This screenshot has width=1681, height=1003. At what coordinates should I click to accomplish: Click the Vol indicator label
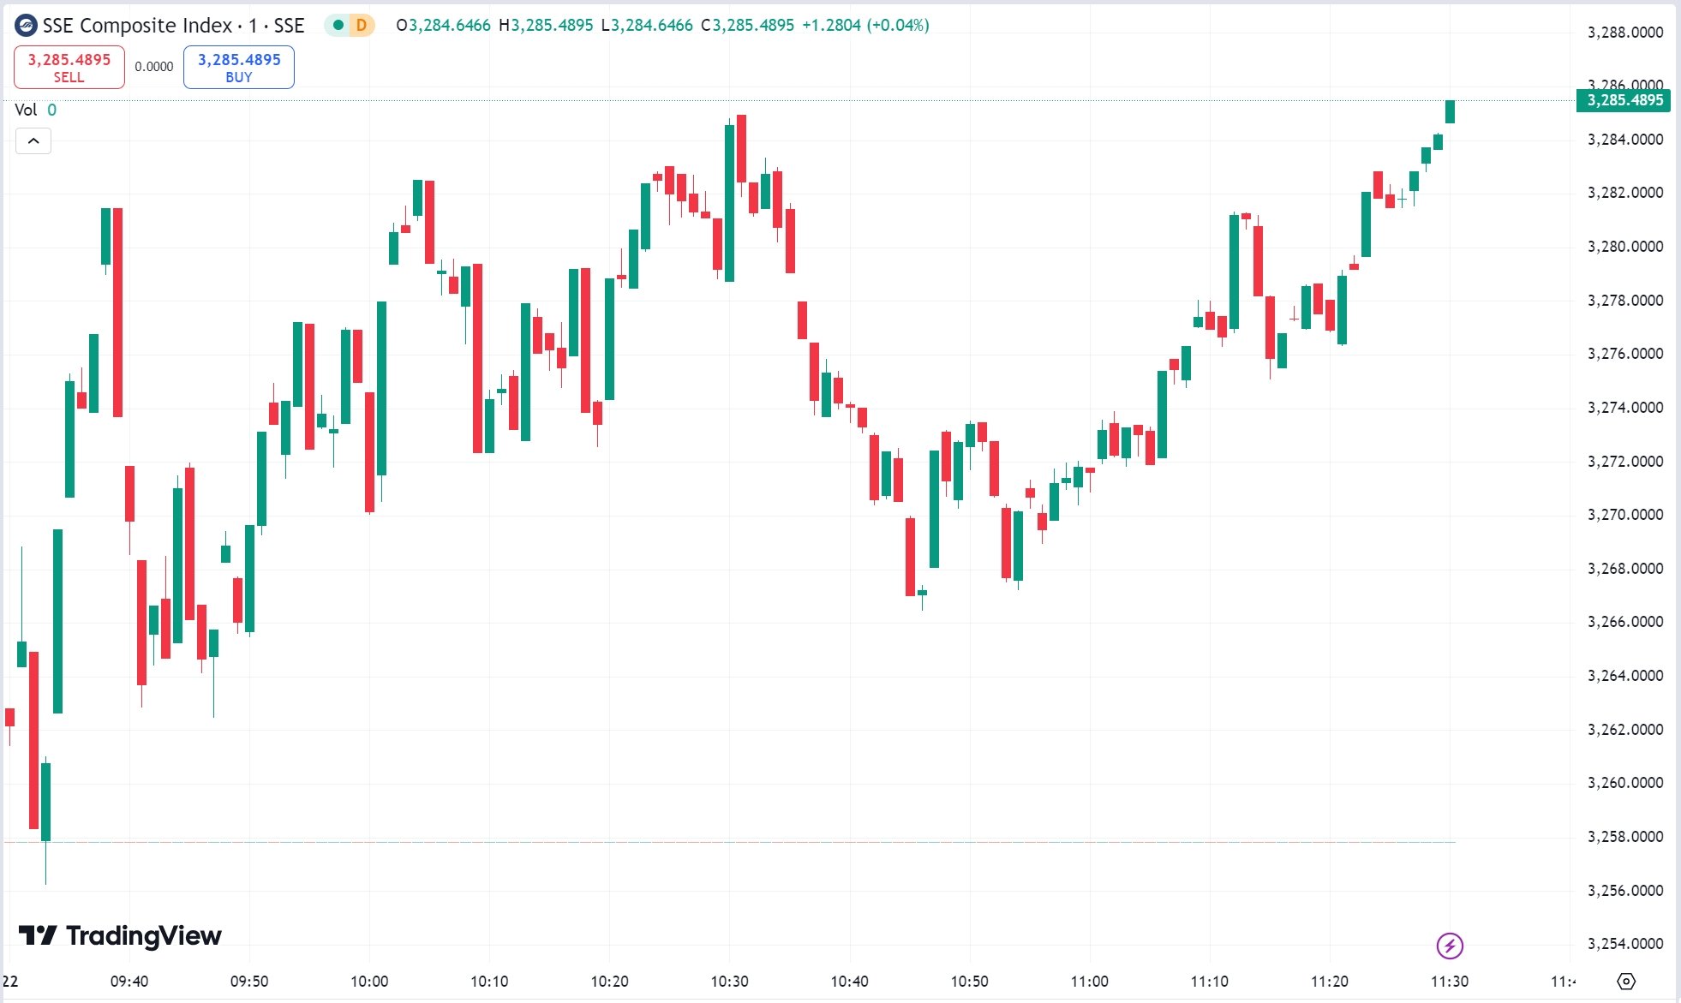[26, 110]
